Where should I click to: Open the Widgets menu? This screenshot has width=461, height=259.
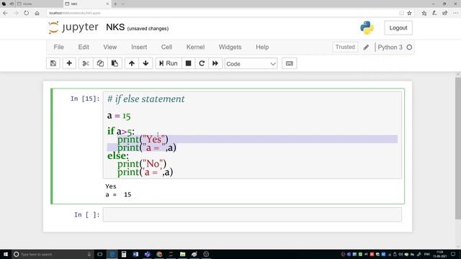pos(230,47)
